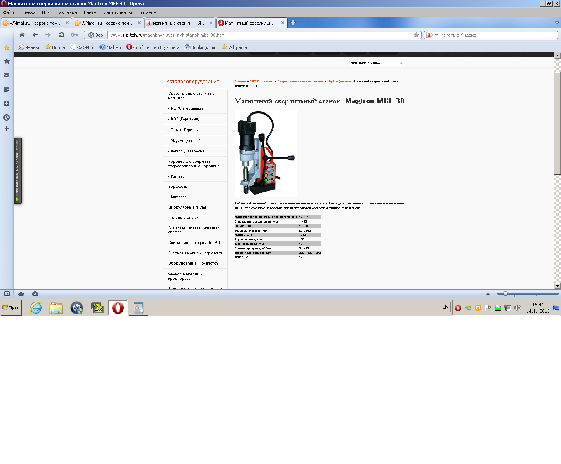Open the document editor taskbar icon
Screen dimensions: 561x464
(139, 308)
